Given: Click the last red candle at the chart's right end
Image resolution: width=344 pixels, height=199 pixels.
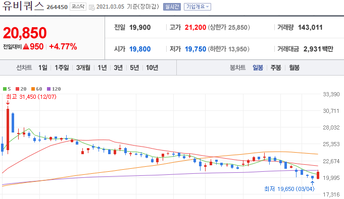Looking at the screenshot, I should 318,175.
